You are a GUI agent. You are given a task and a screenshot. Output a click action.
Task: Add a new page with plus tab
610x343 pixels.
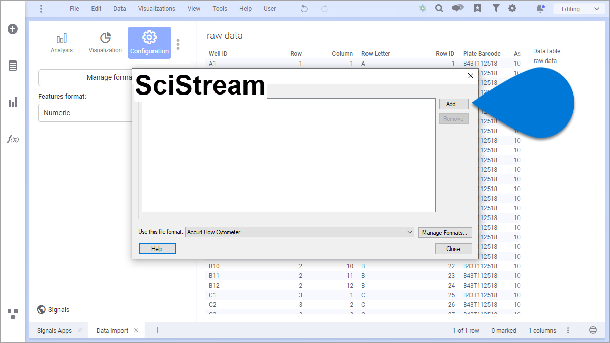tap(157, 330)
